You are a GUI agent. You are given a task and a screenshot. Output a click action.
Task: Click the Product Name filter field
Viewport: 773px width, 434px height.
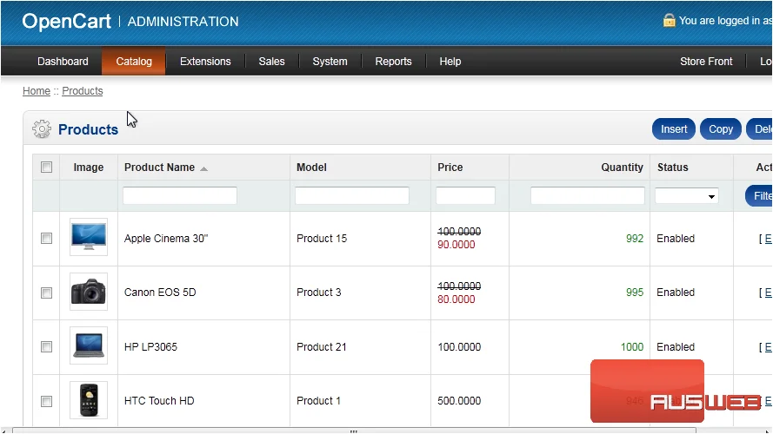[180, 196]
